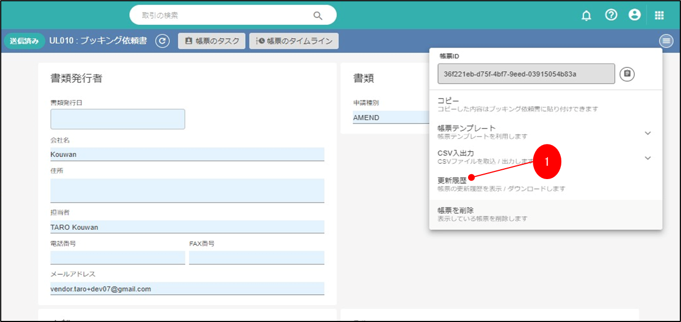Copy 帳票ID with the clipboard icon
The height and width of the screenshot is (322, 681).
pos(627,73)
